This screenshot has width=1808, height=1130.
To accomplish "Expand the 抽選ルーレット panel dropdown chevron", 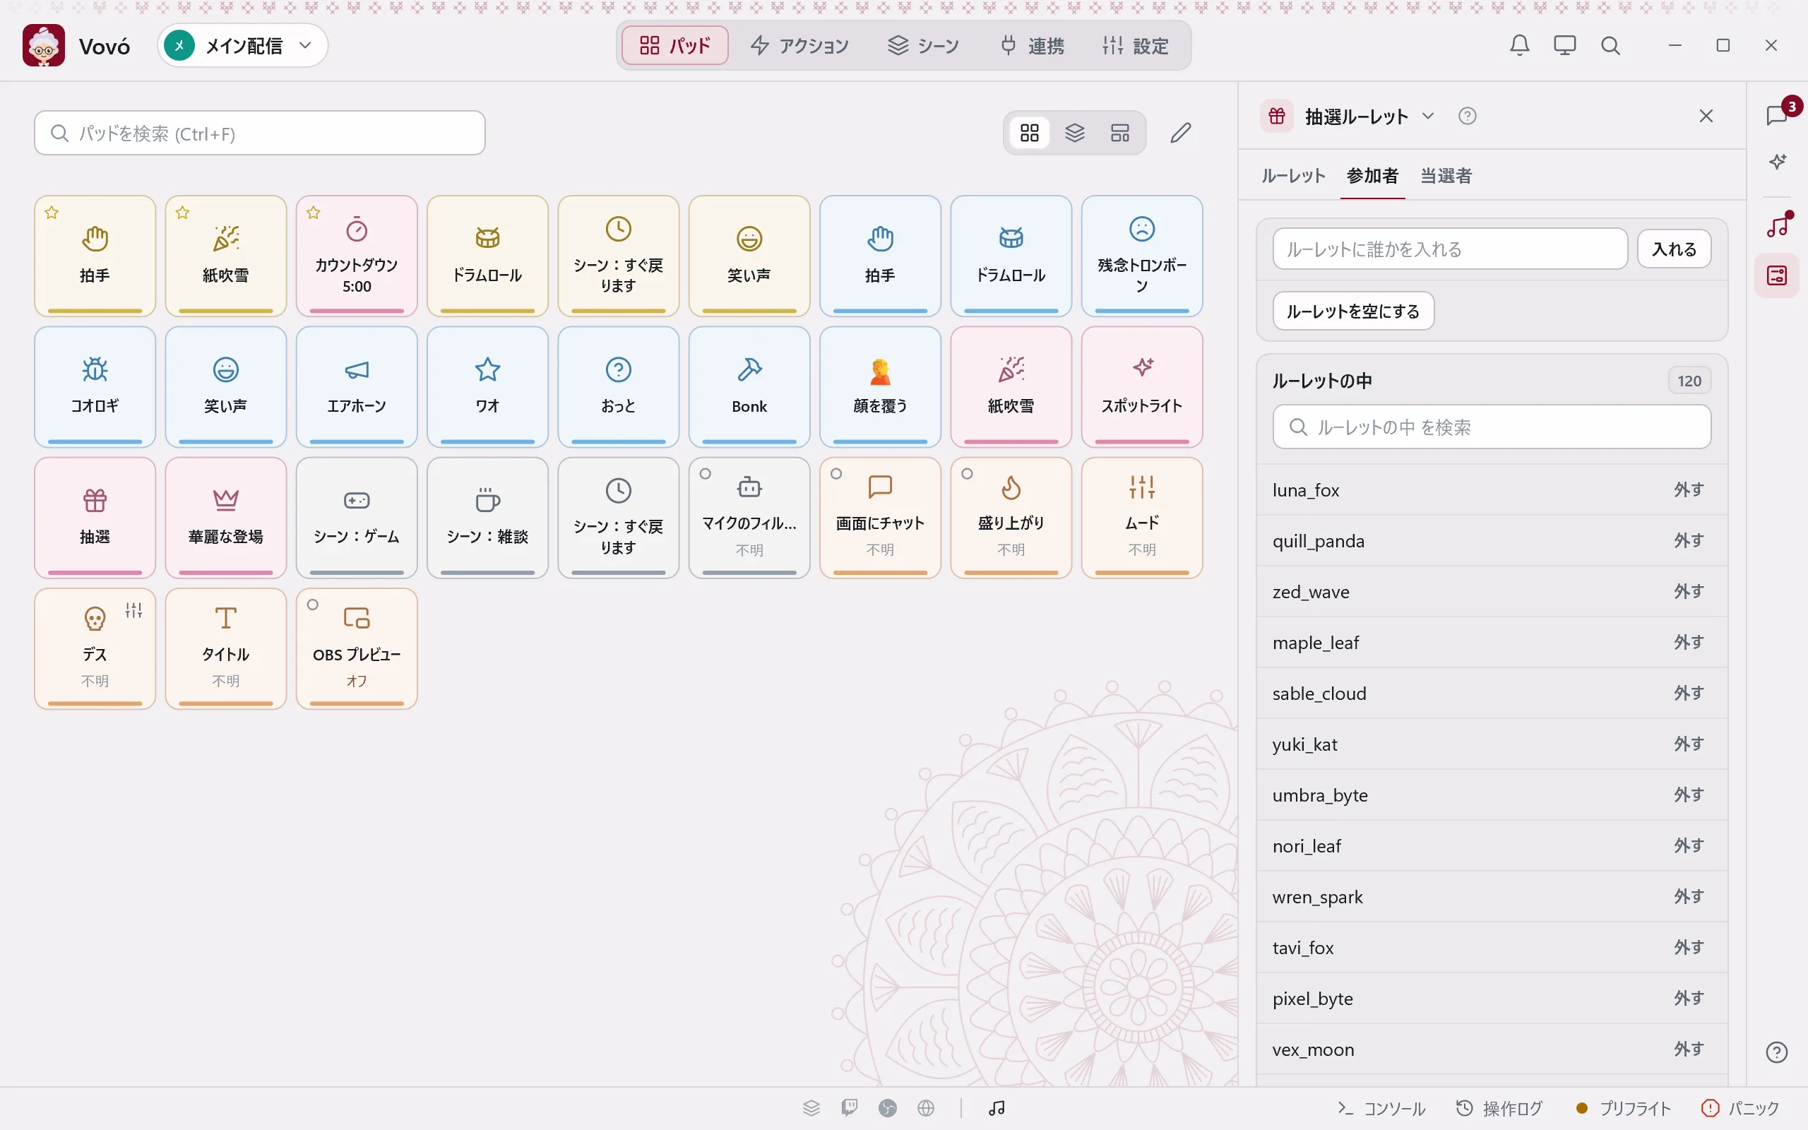I will [x=1428, y=116].
